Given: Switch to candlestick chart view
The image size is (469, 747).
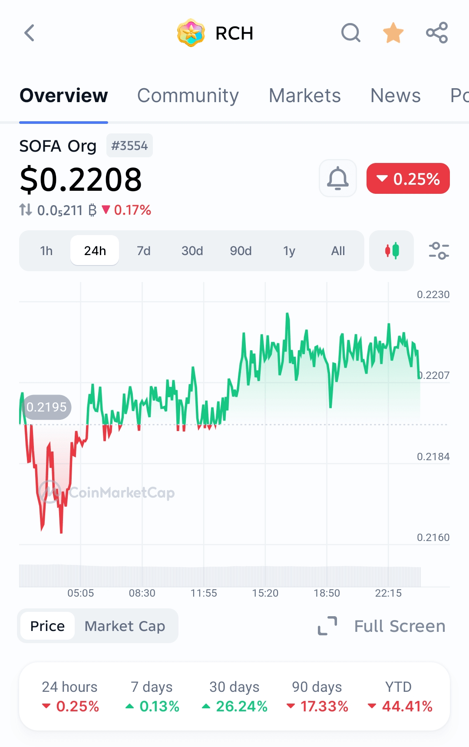Looking at the screenshot, I should 392,251.
